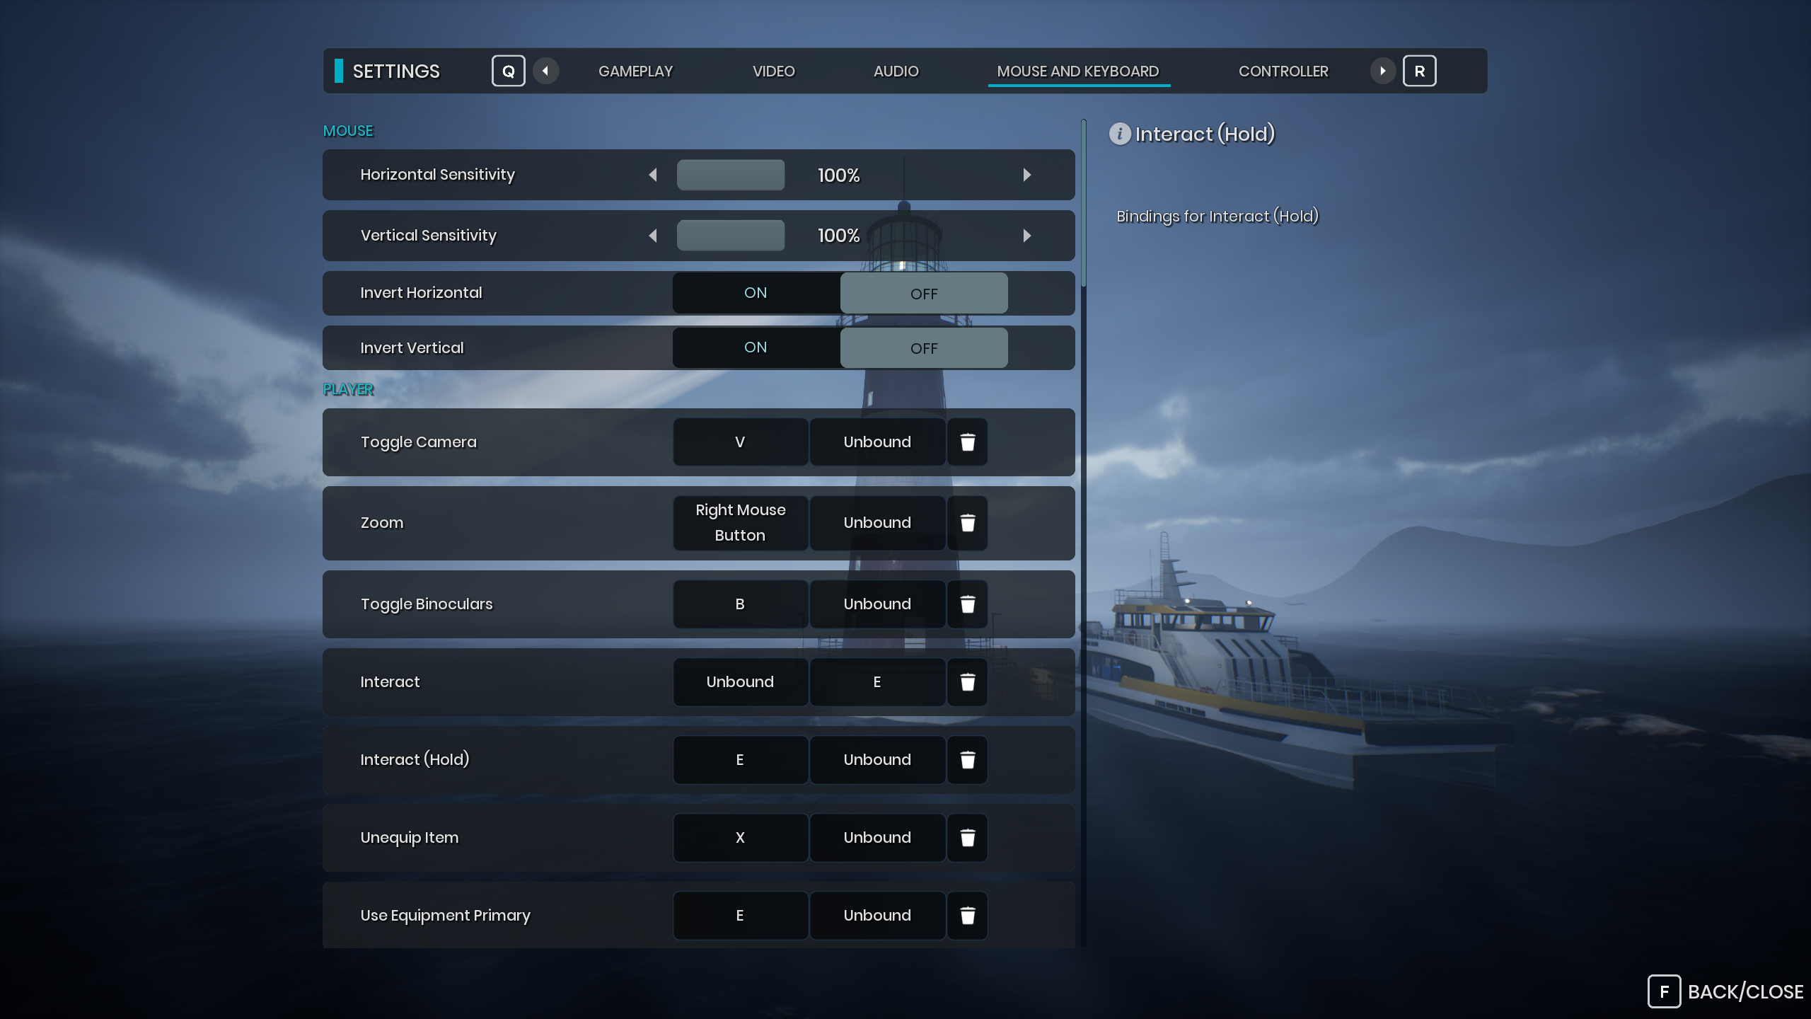The width and height of the screenshot is (1811, 1019).
Task: Click the R next-tab key icon
Action: pyautogui.click(x=1419, y=71)
